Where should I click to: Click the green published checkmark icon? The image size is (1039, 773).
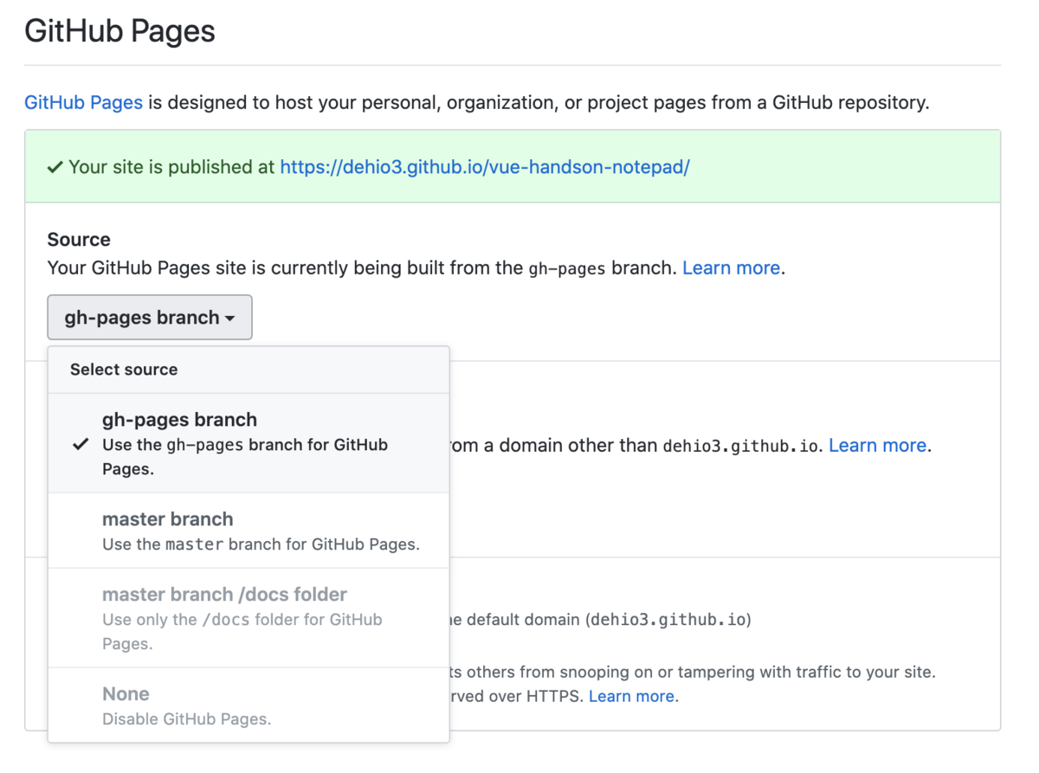pos(55,167)
